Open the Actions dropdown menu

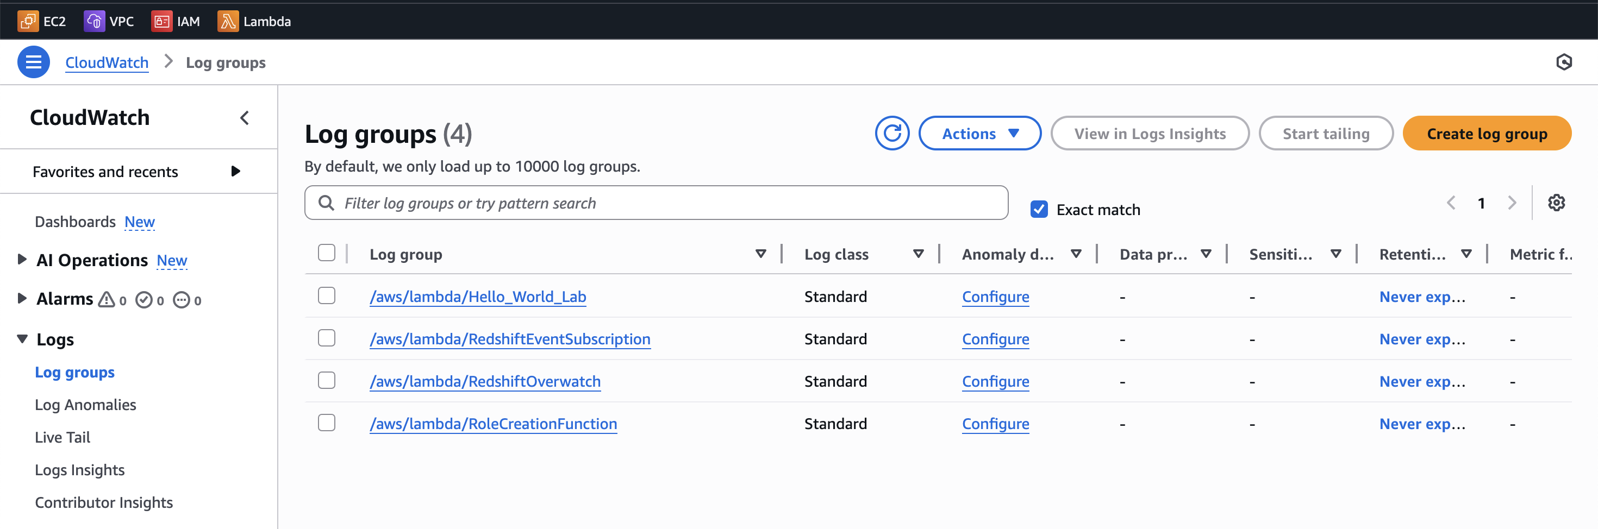point(979,133)
